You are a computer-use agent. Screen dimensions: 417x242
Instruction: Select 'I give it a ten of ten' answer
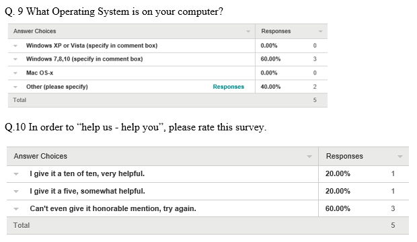(x=87, y=173)
